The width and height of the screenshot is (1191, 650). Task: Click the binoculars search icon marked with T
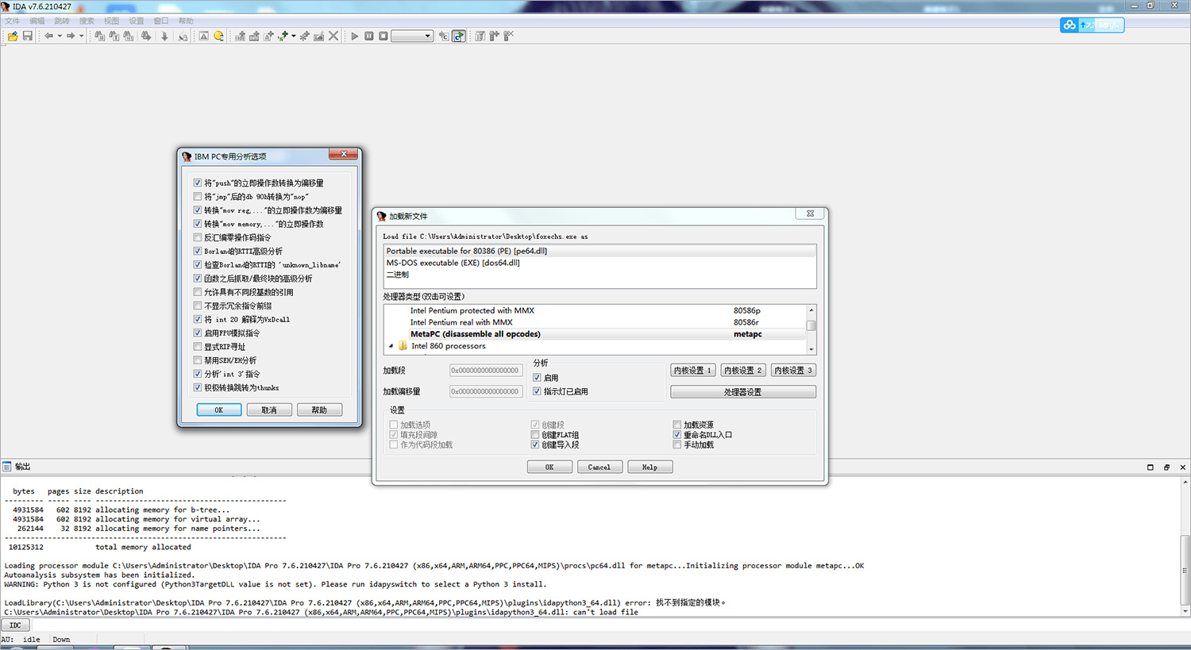tap(114, 36)
